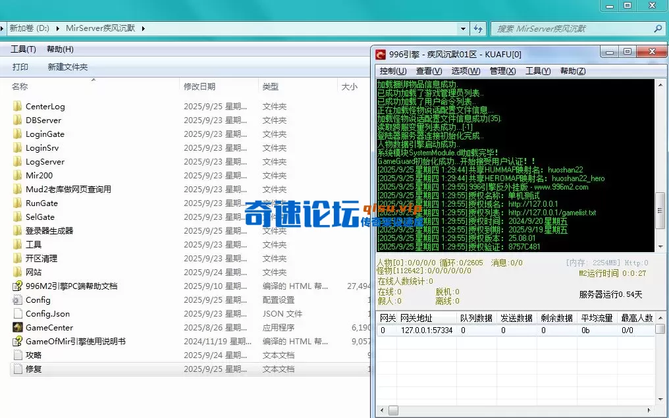
Task: Expand the chevron after 新加卷 (D:) breadcrumb
Action: coord(58,28)
